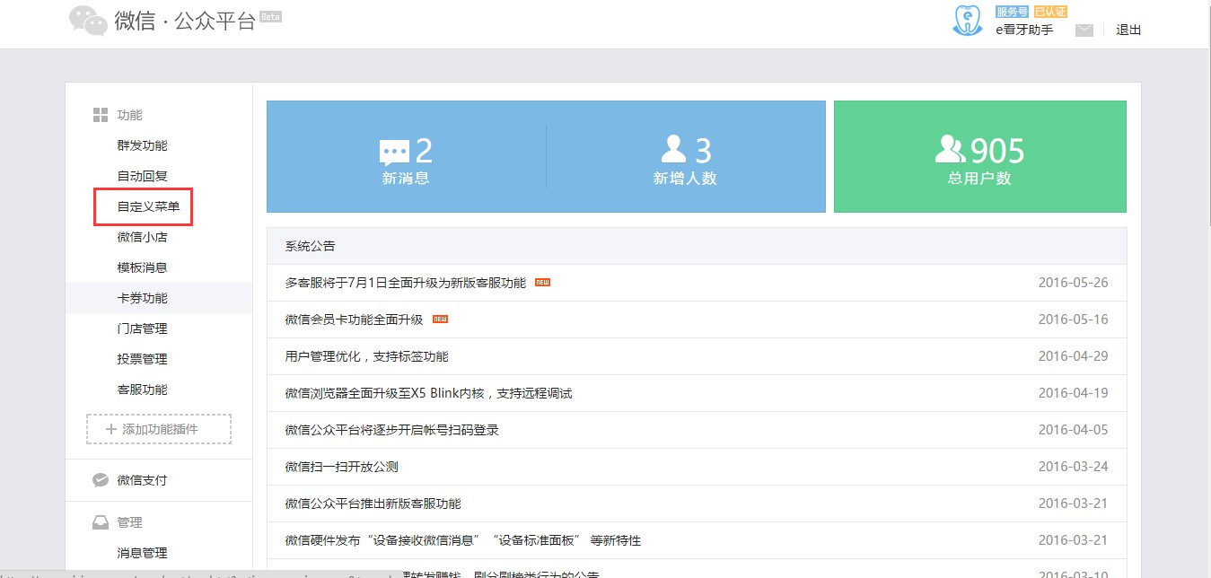Screen dimensions: 1211x578
Task: Click the 功能 grid icon in the sidebar
Action: (x=101, y=115)
